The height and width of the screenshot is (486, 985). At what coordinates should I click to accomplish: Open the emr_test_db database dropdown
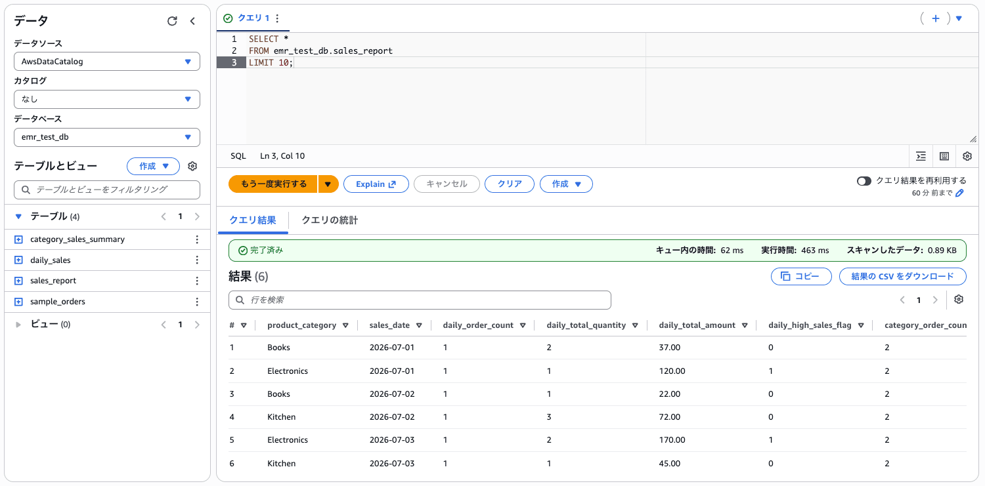coord(107,138)
